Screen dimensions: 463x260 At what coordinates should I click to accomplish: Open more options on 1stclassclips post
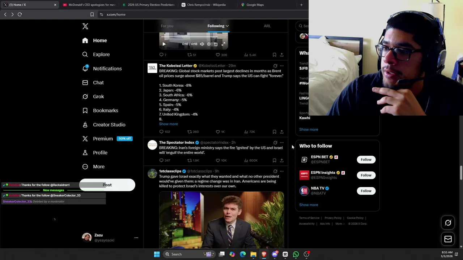coord(282,171)
